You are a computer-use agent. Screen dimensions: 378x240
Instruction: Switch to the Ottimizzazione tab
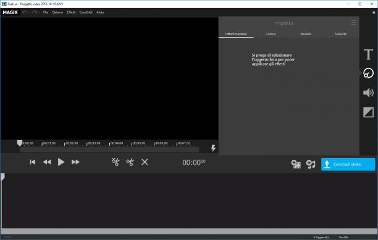pos(236,34)
